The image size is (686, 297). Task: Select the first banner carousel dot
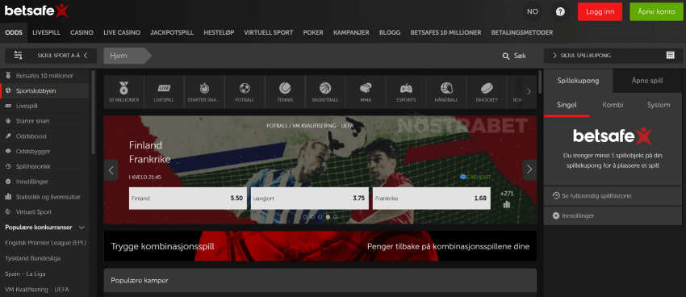pyautogui.click(x=305, y=216)
